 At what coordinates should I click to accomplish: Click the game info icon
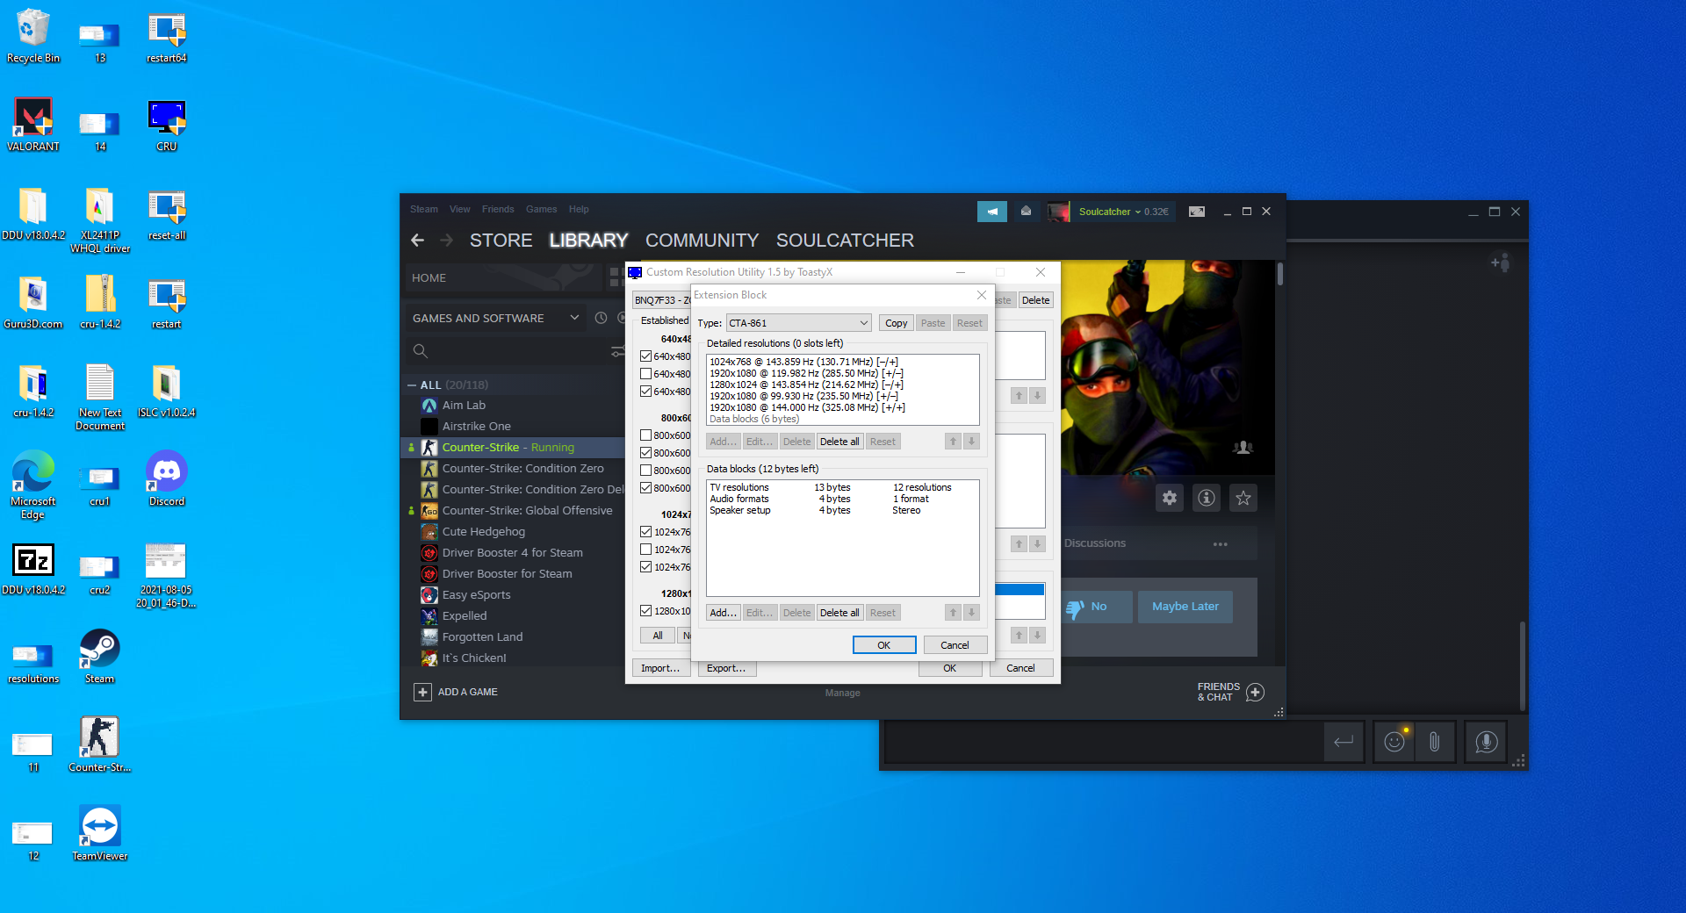(1207, 499)
